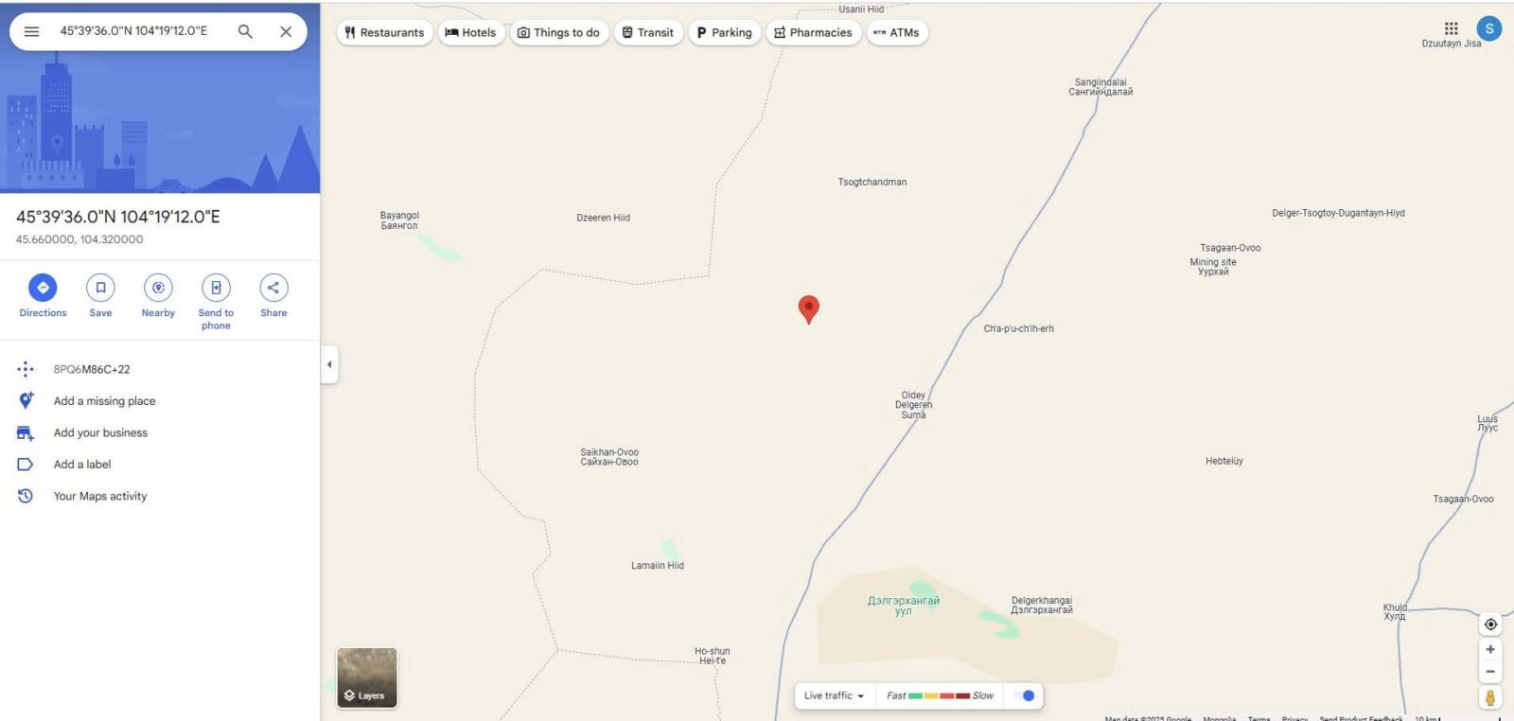
Task: Open Your Maps activity
Action: point(100,496)
